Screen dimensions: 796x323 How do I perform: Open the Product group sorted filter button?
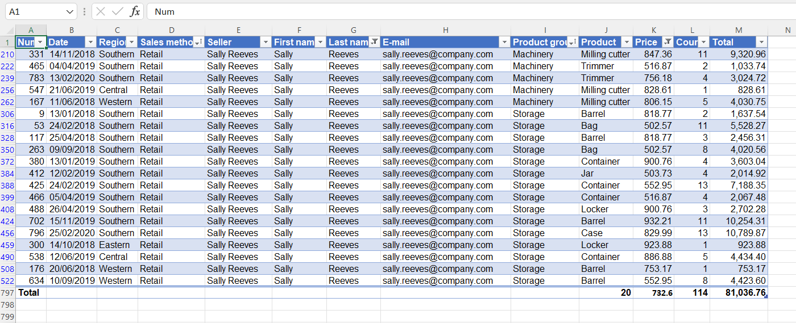coord(573,42)
